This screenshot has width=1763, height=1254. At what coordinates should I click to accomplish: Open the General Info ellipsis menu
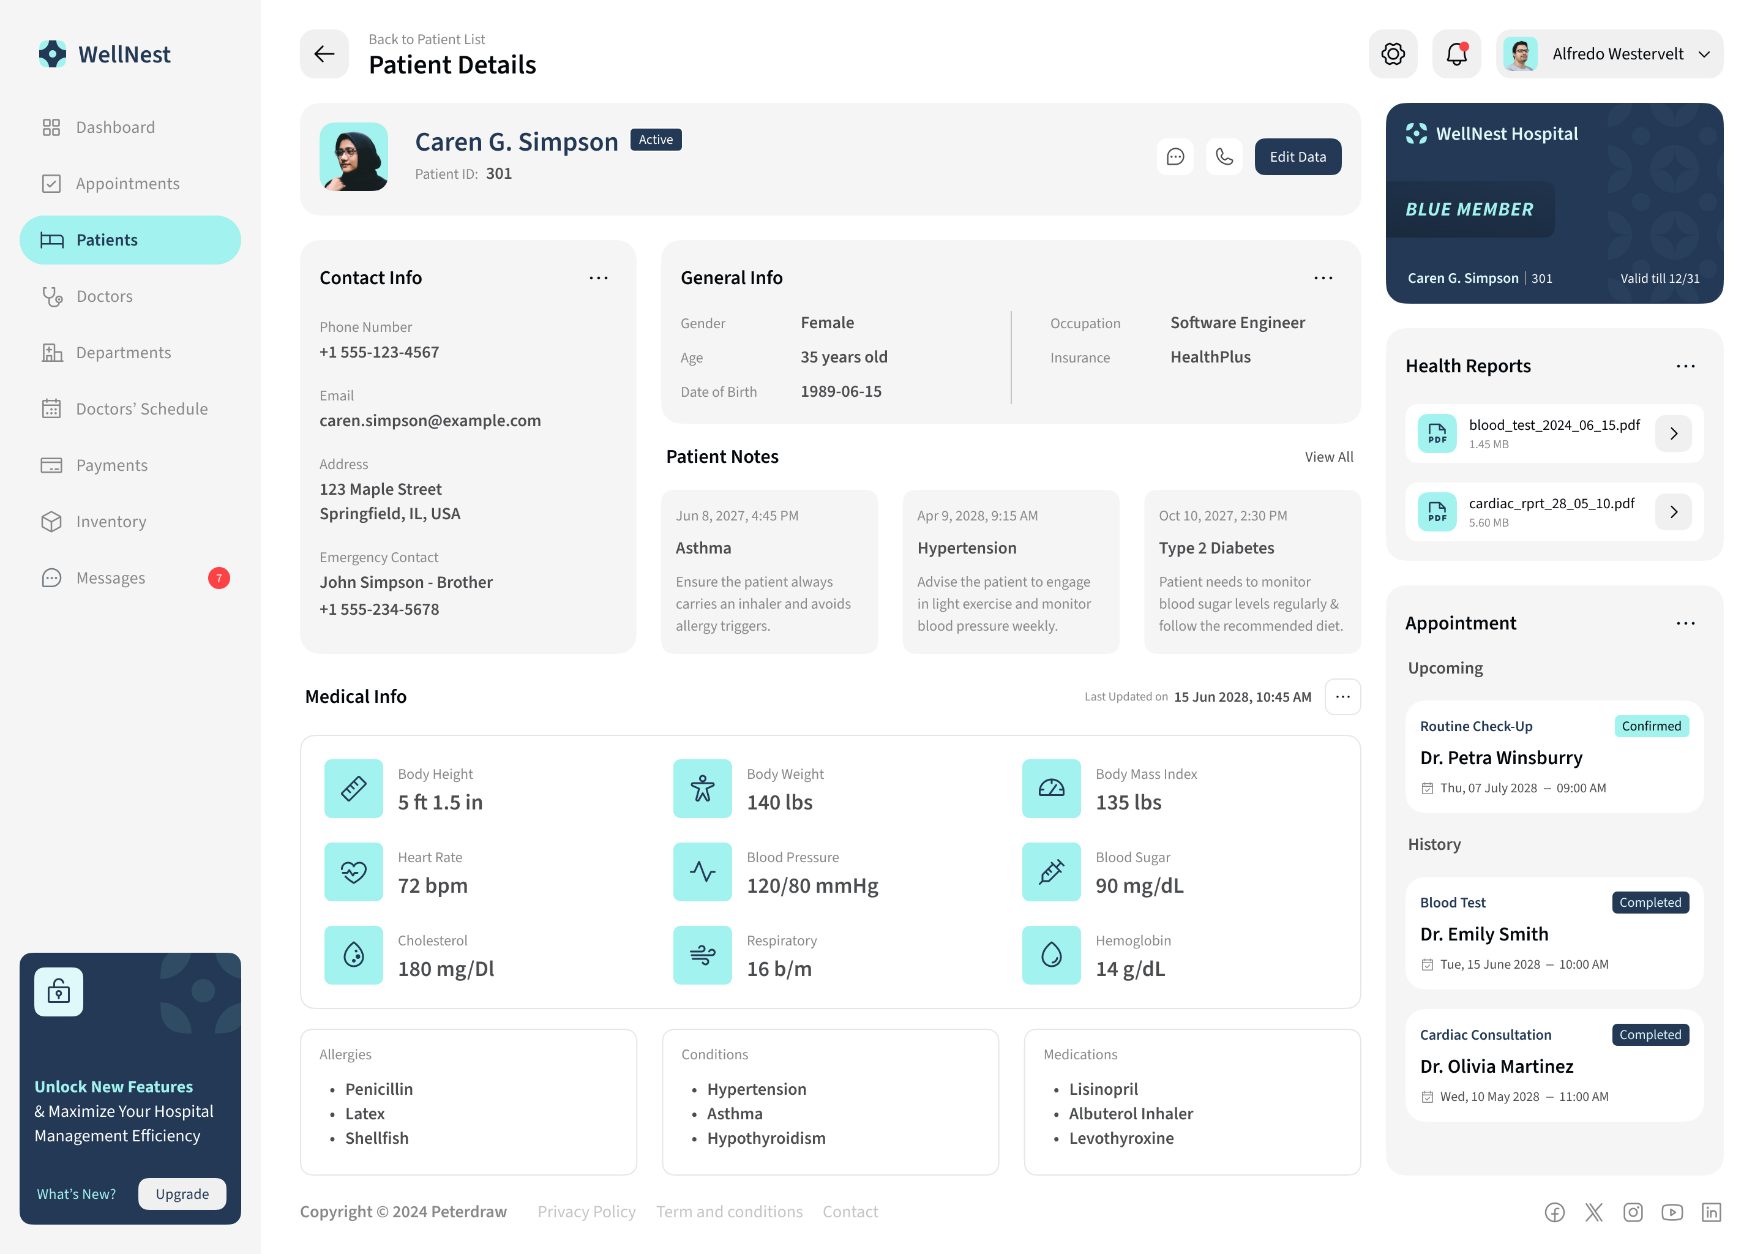[x=1323, y=277]
